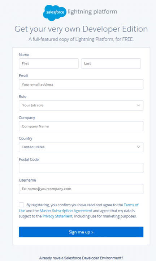This screenshot has width=156, height=261.
Task: Tick the agreement checkbox before registering
Action: click(21, 205)
